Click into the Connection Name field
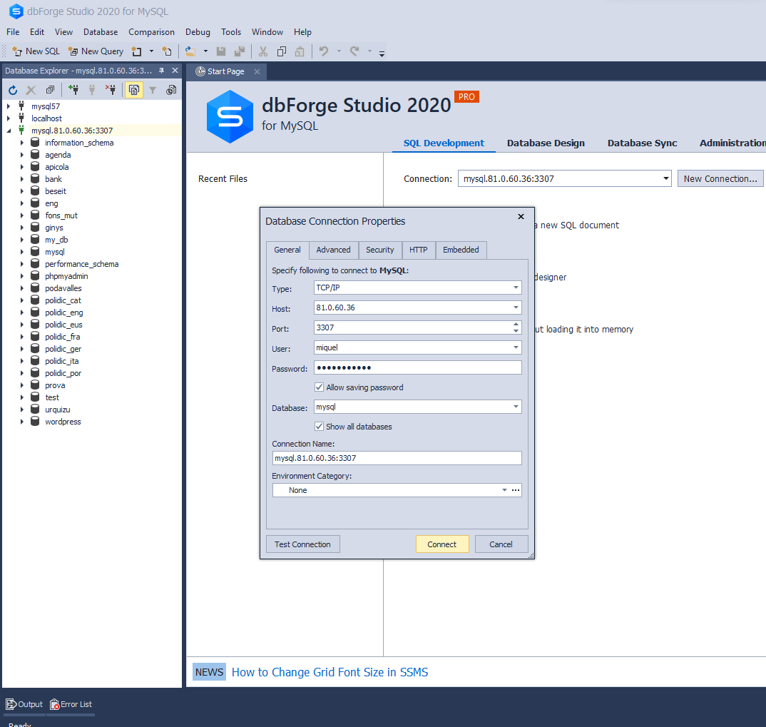This screenshot has width=766, height=727. (x=397, y=458)
